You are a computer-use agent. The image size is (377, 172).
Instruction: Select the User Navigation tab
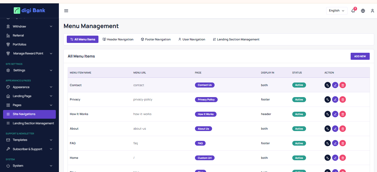pyautogui.click(x=192, y=39)
